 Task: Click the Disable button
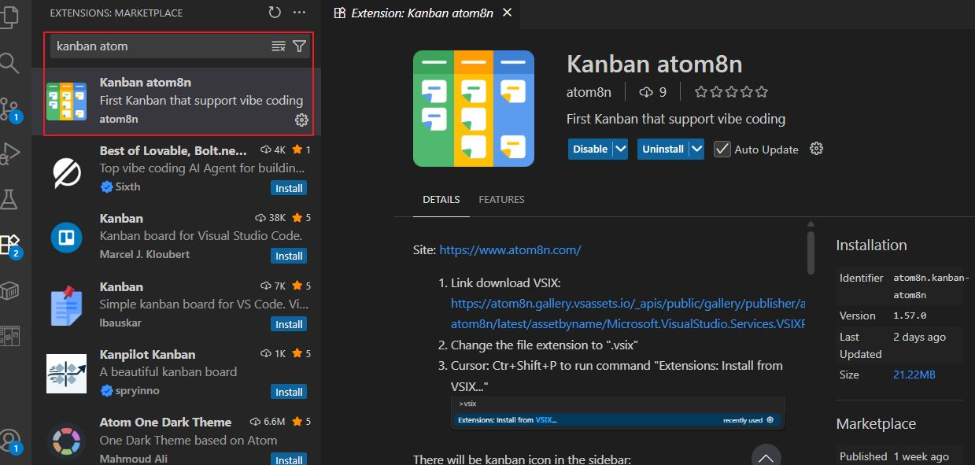(590, 149)
